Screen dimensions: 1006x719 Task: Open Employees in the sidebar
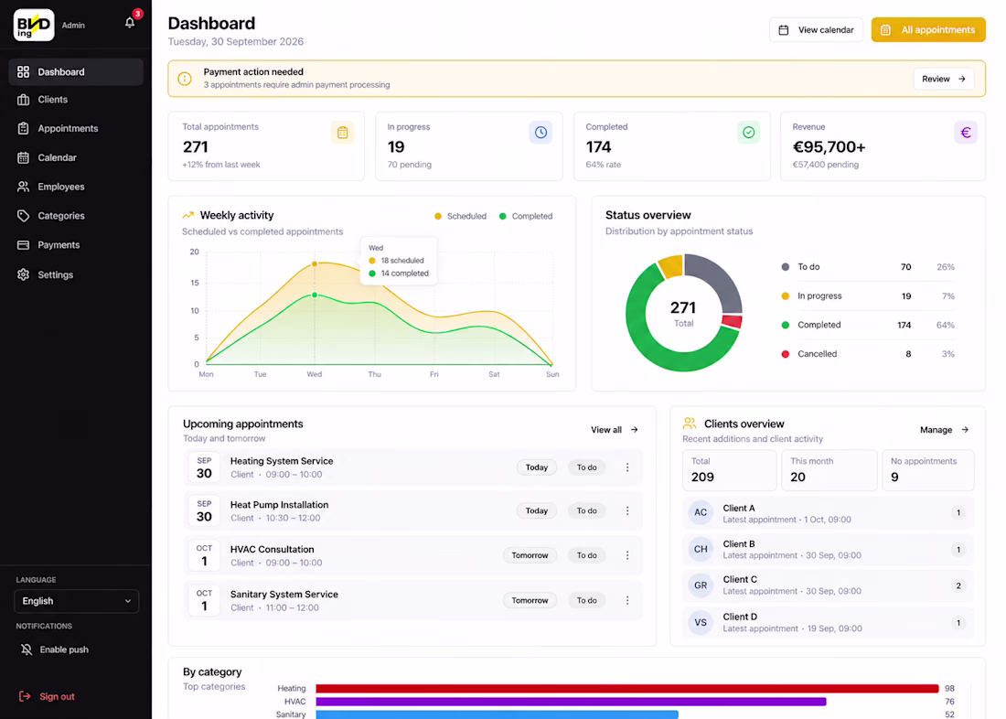pos(76,187)
